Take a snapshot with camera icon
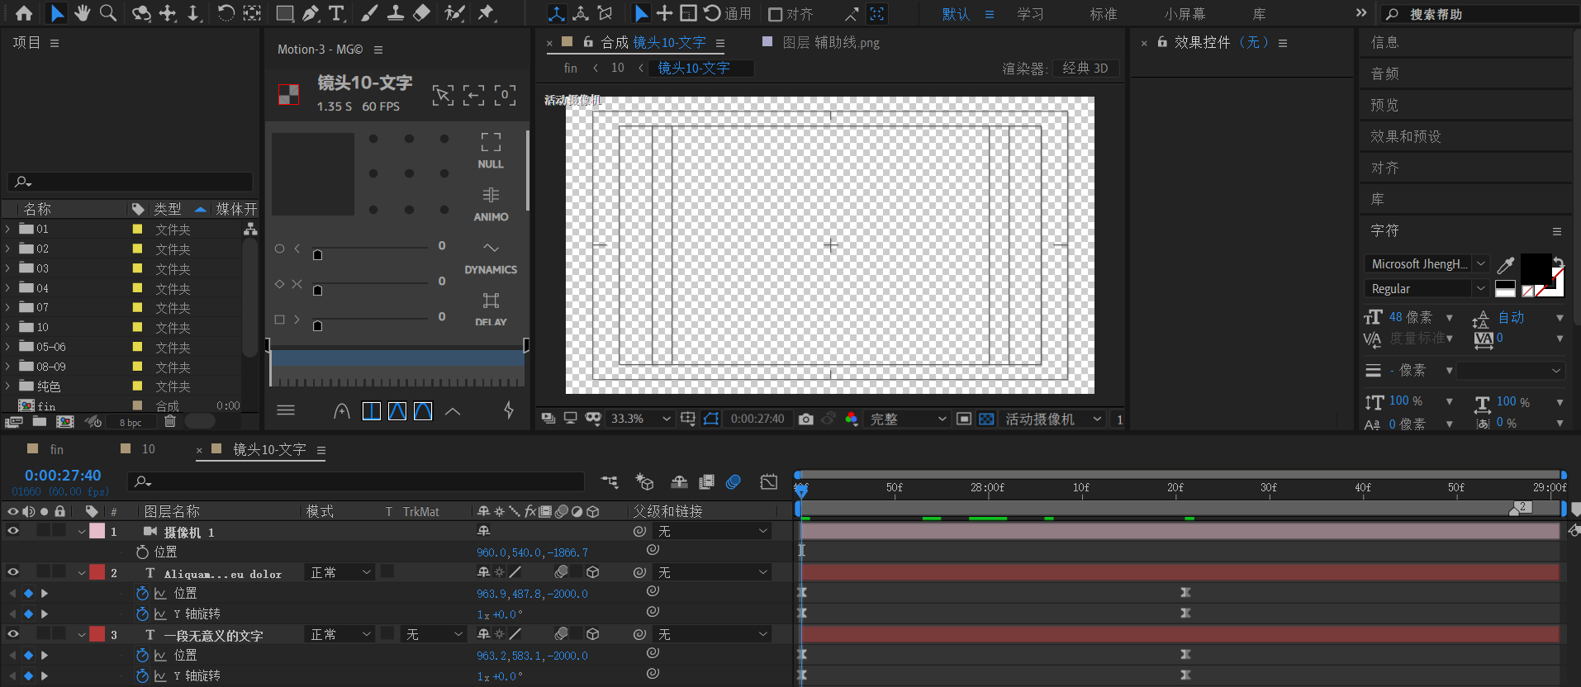This screenshot has height=687, width=1581. (805, 419)
